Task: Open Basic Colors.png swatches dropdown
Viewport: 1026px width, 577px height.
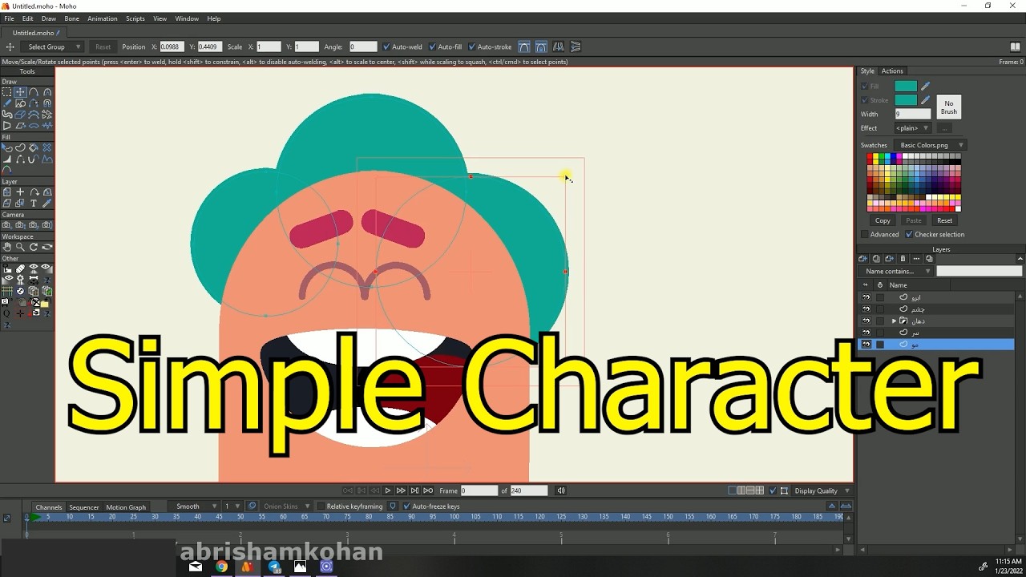Action: pos(931,145)
